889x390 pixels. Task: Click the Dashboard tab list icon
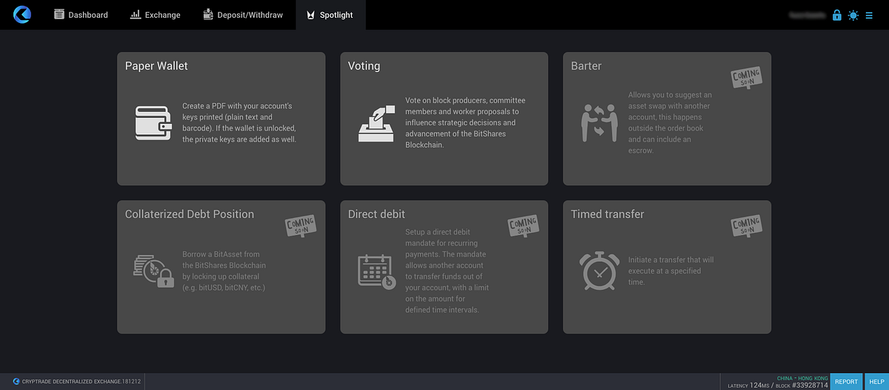[59, 14]
